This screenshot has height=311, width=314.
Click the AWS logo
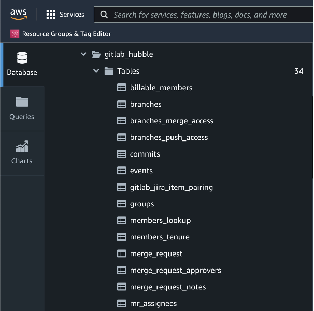(x=19, y=15)
